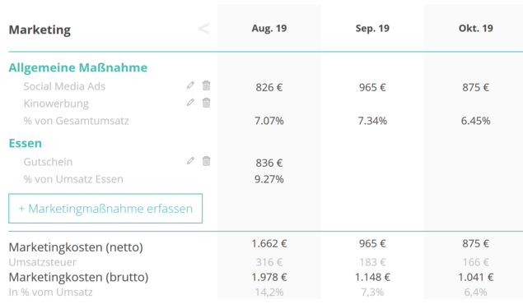Go to previous months with left chevron
The width and height of the screenshot is (523, 304).
pos(203,29)
